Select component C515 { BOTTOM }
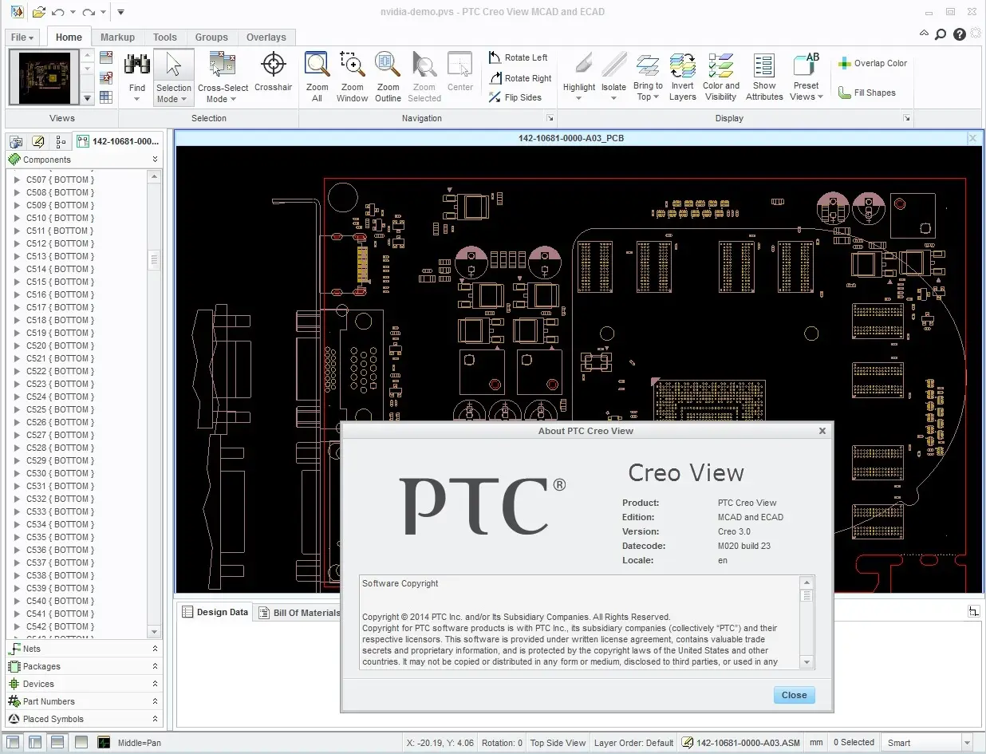Screen dimensions: 986x754 point(60,282)
